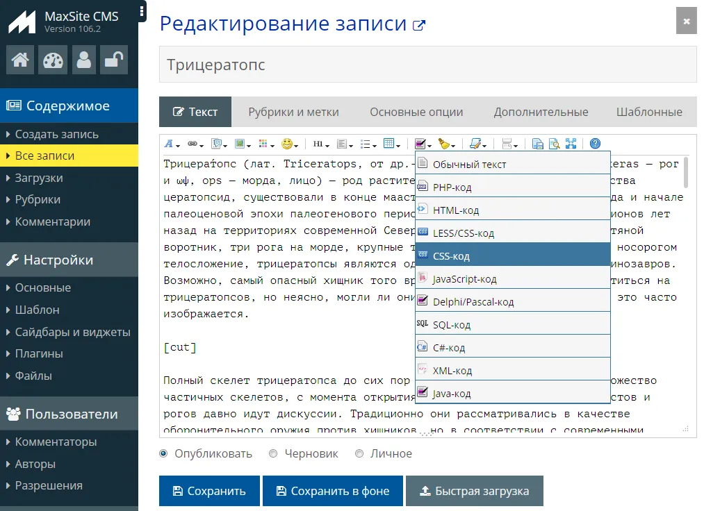Viewport: 704px width, 511px height.
Task: Click the blue help question mark icon
Action: [x=595, y=144]
